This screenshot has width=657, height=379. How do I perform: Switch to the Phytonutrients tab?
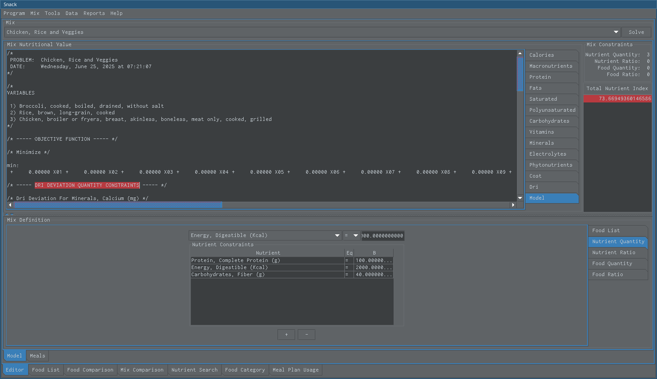(x=551, y=165)
